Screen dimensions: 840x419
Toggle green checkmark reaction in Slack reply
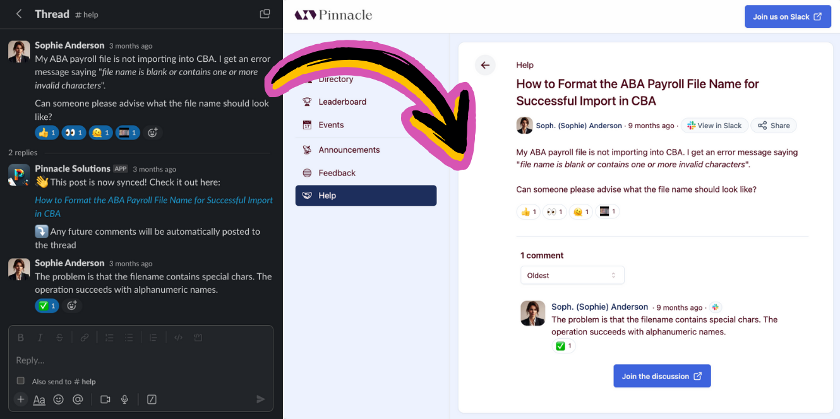click(x=47, y=305)
